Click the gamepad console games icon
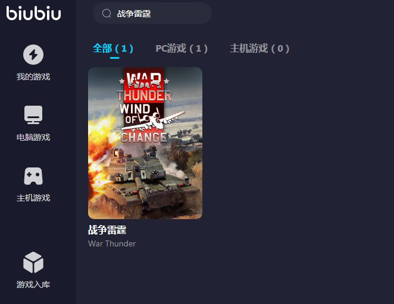The width and height of the screenshot is (394, 304). [x=33, y=176]
